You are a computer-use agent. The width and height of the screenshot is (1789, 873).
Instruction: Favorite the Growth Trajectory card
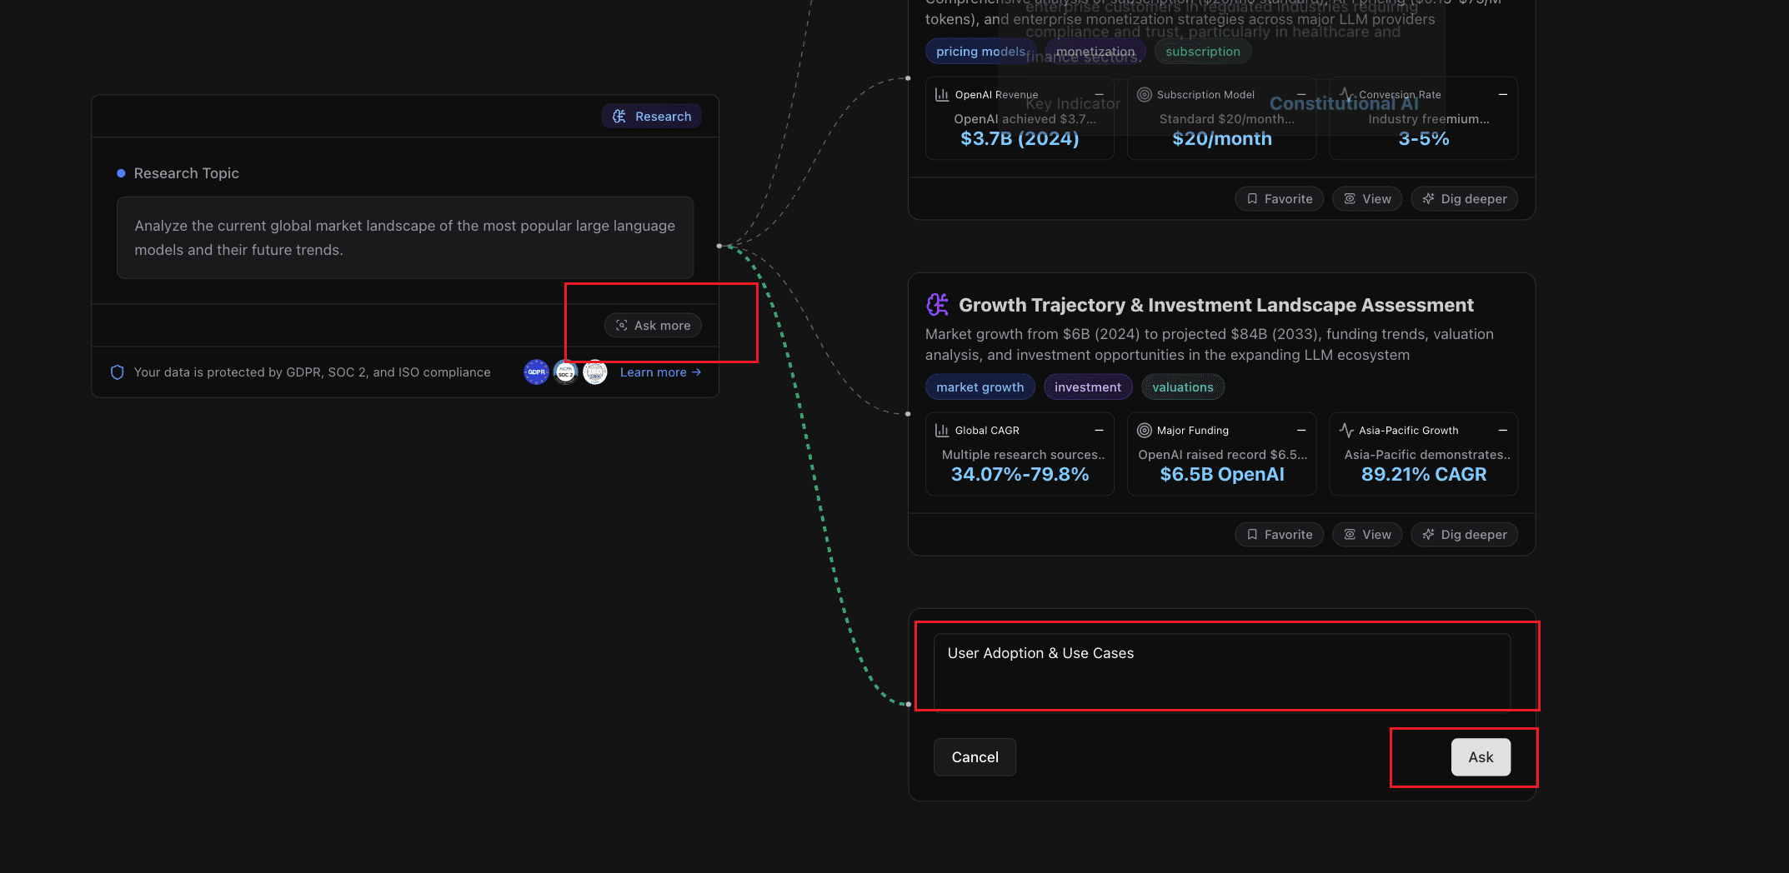pyautogui.click(x=1279, y=535)
